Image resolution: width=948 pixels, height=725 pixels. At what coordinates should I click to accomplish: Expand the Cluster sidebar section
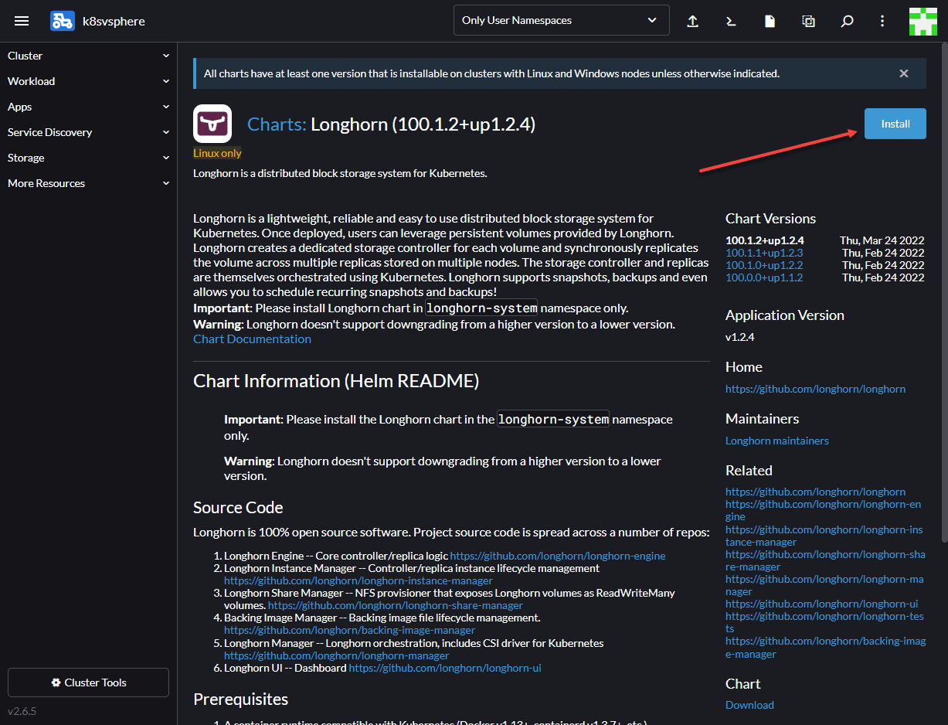[88, 56]
